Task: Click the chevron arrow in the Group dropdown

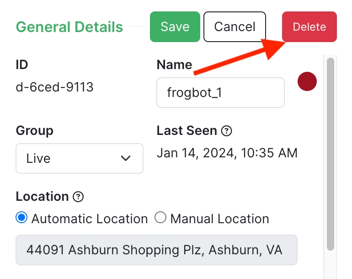Action: coord(126,158)
